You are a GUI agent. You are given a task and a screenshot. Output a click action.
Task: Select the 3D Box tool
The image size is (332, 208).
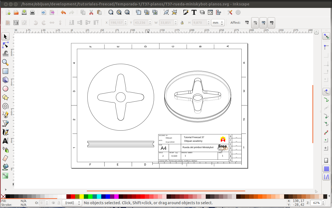coord(5,80)
